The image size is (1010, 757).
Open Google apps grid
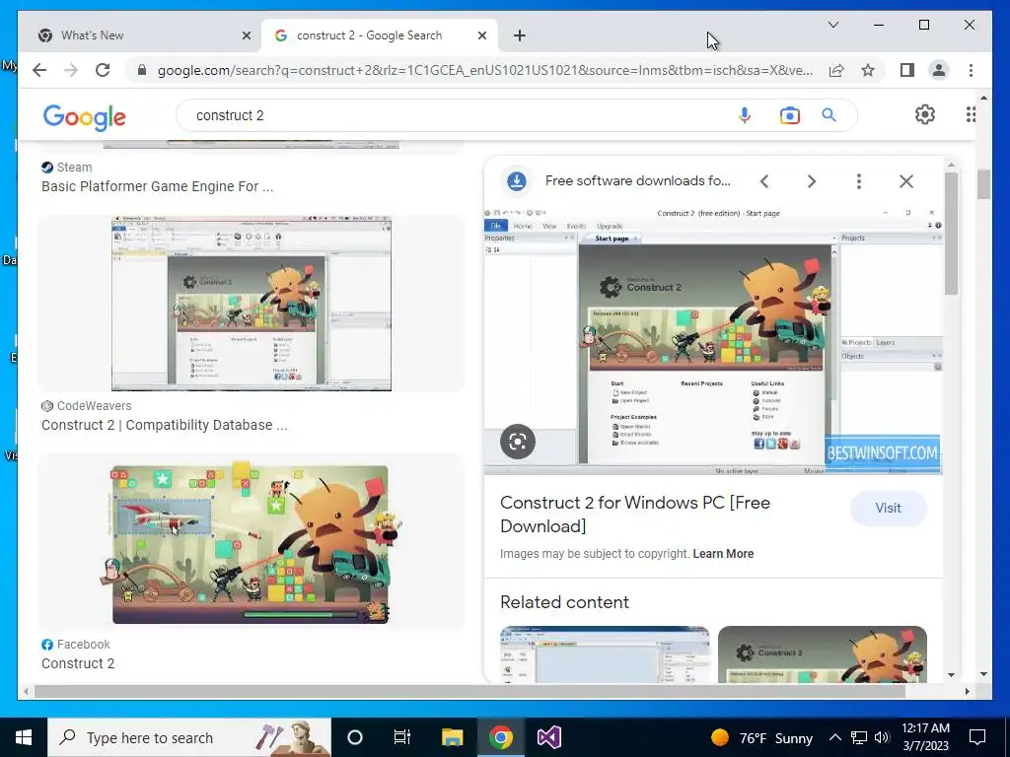coord(971,114)
